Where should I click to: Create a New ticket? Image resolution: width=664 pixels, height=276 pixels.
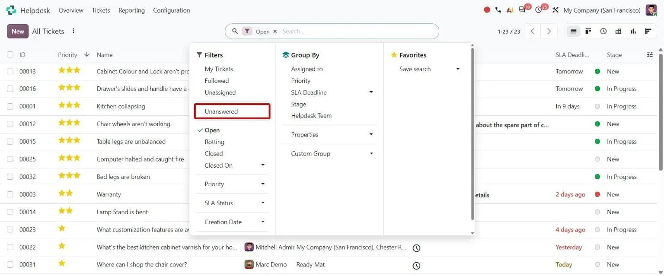[18, 31]
